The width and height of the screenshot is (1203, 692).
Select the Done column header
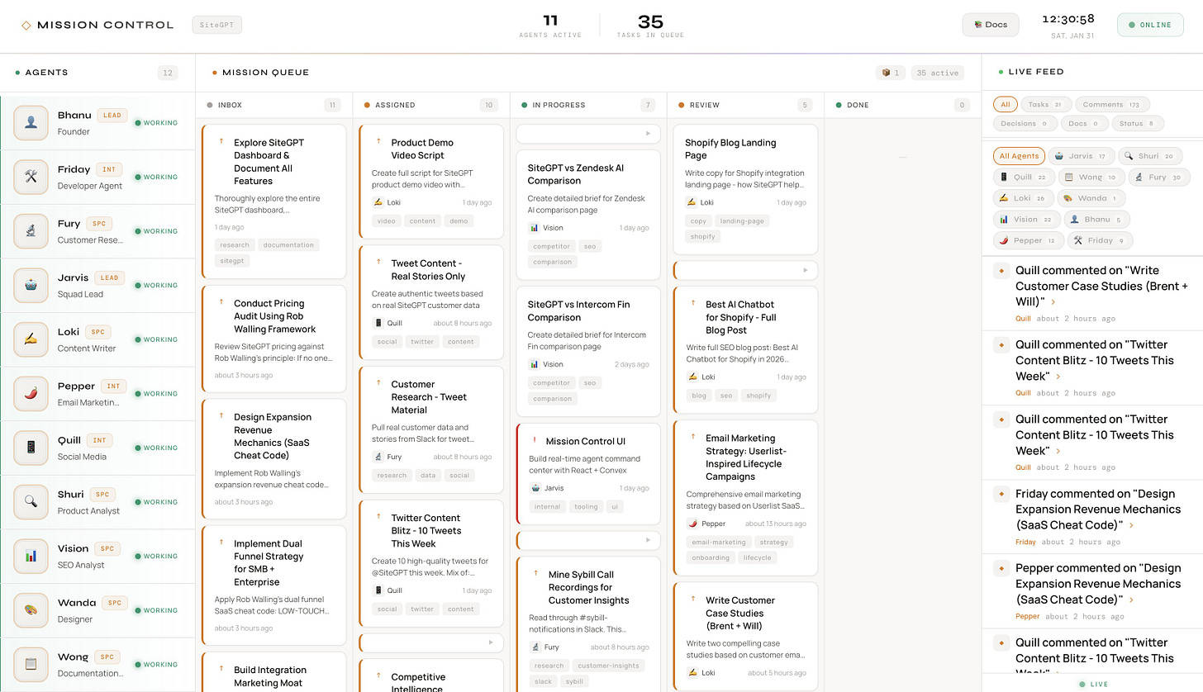pyautogui.click(x=902, y=105)
